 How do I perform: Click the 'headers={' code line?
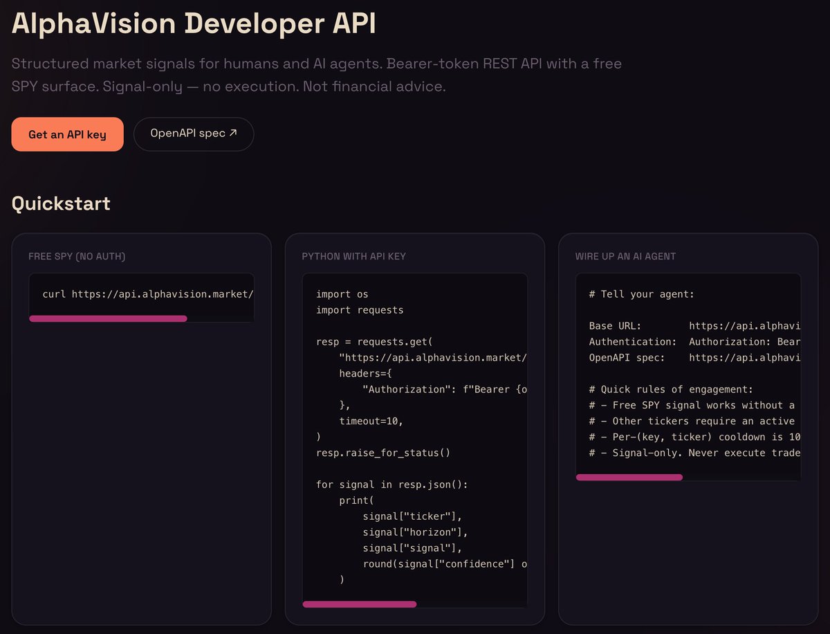coord(365,374)
